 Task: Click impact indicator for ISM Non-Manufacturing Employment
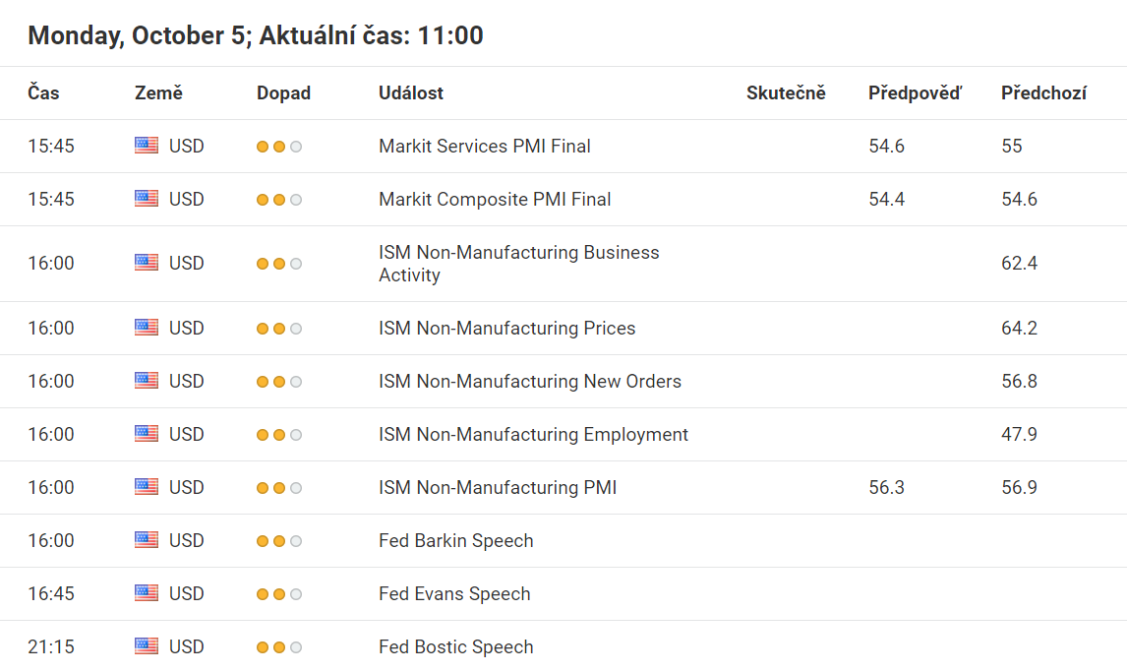(x=279, y=435)
